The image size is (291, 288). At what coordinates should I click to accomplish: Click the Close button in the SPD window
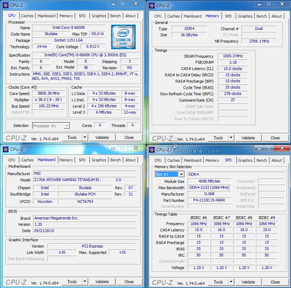click(276, 282)
